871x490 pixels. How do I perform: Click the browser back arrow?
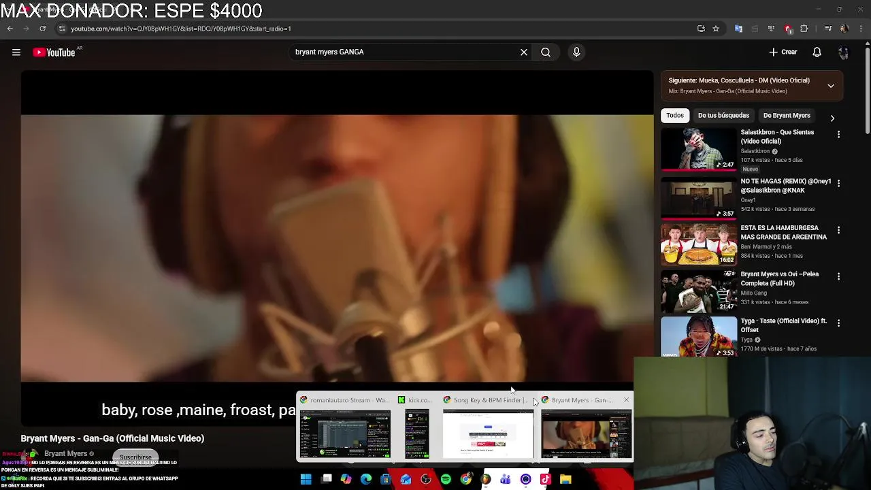click(10, 29)
